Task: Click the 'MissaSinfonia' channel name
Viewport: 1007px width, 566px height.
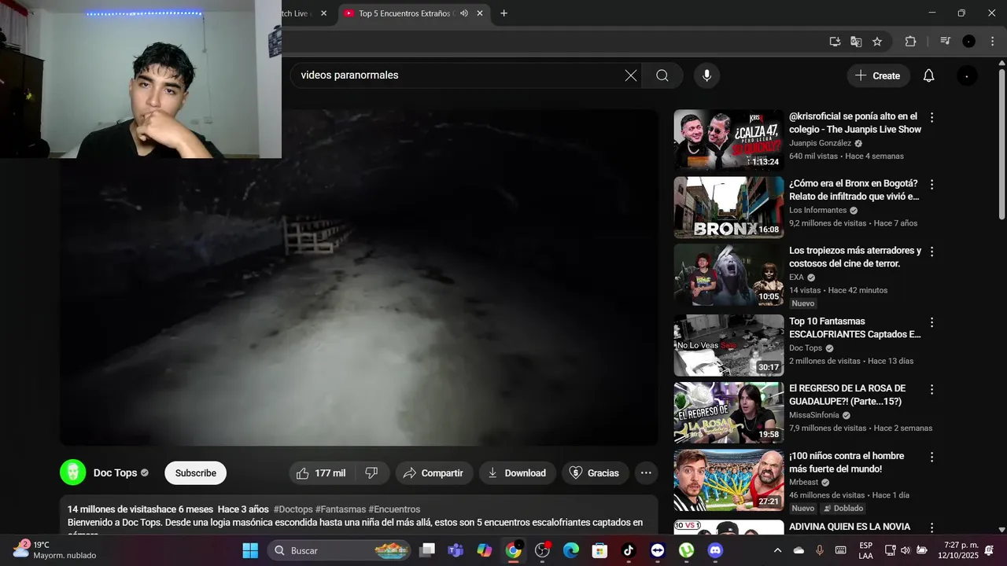Action: pyautogui.click(x=814, y=415)
